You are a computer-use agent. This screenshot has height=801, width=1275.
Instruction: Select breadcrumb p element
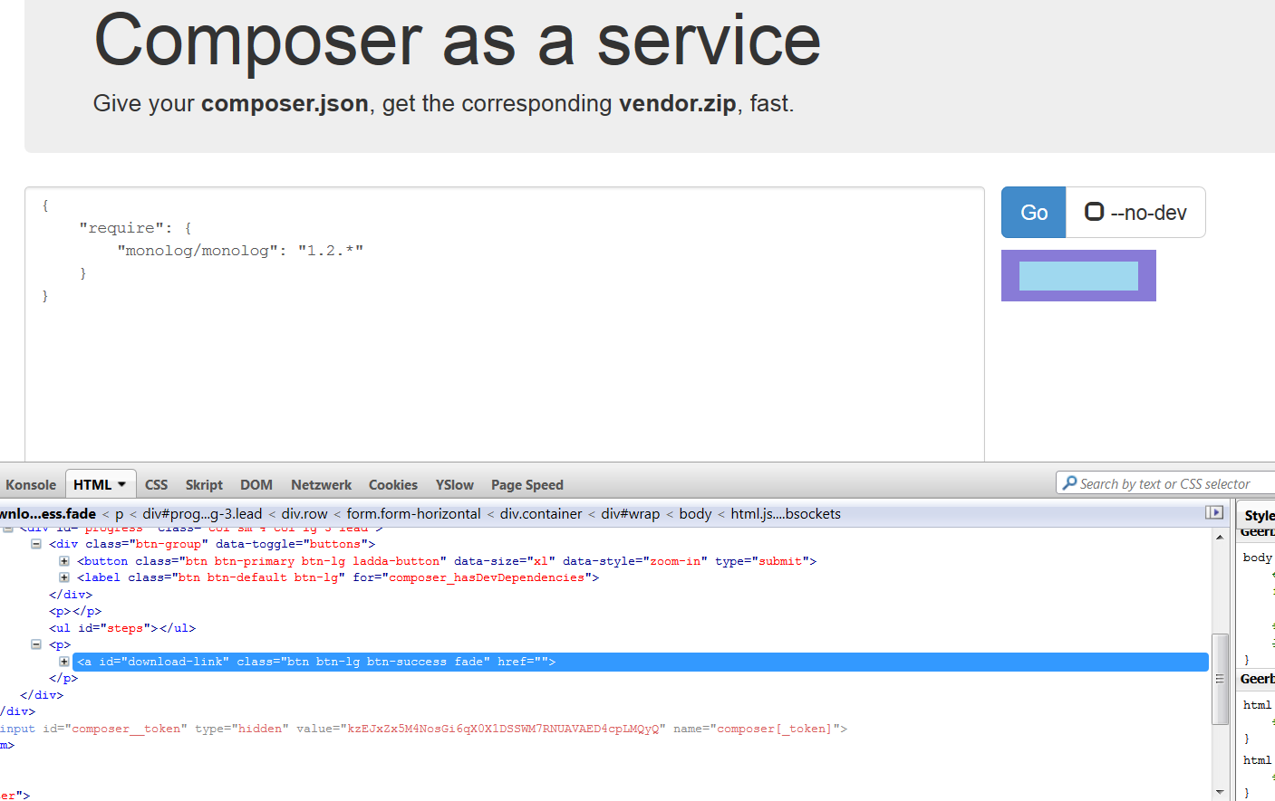pos(120,513)
